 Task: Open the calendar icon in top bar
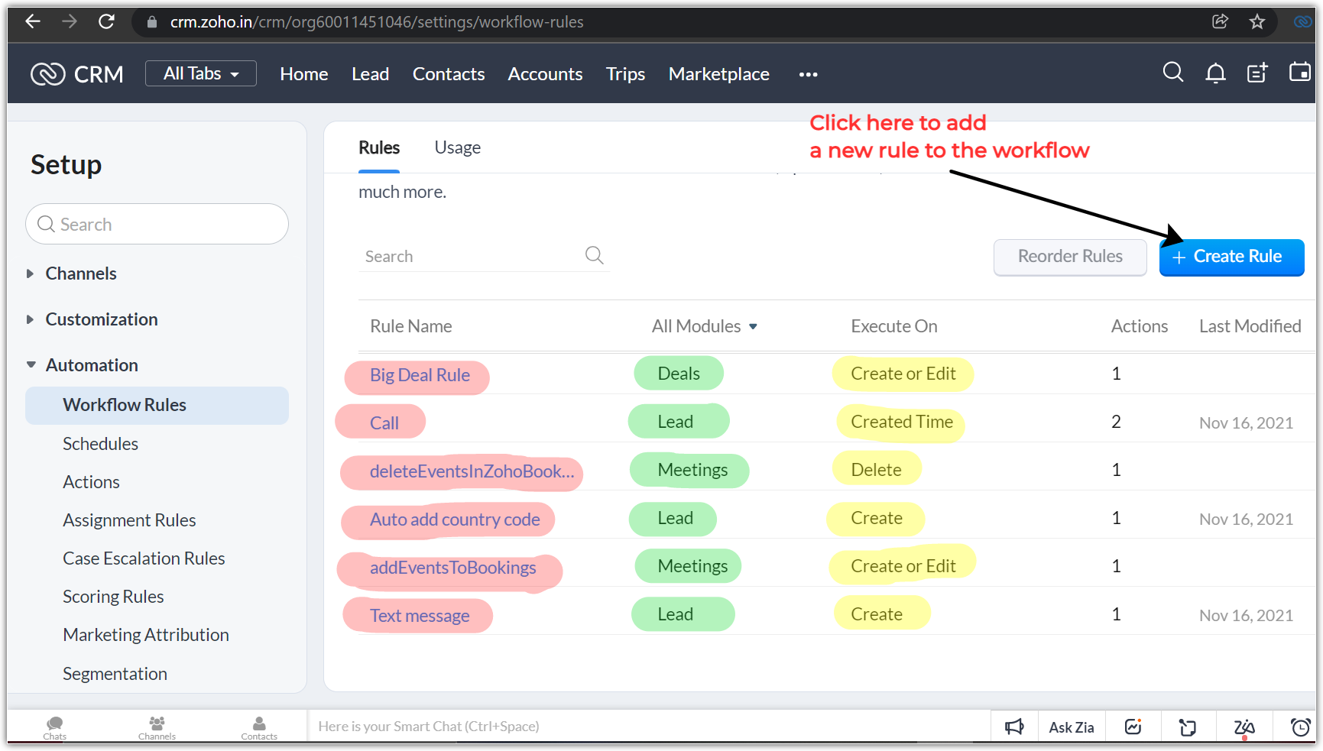tap(1299, 73)
